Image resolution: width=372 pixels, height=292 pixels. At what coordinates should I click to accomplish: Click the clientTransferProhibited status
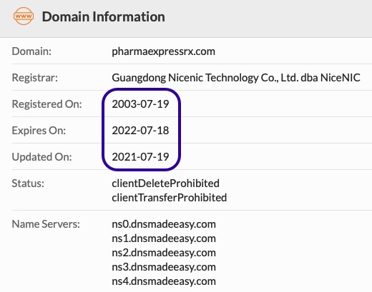[x=170, y=198]
